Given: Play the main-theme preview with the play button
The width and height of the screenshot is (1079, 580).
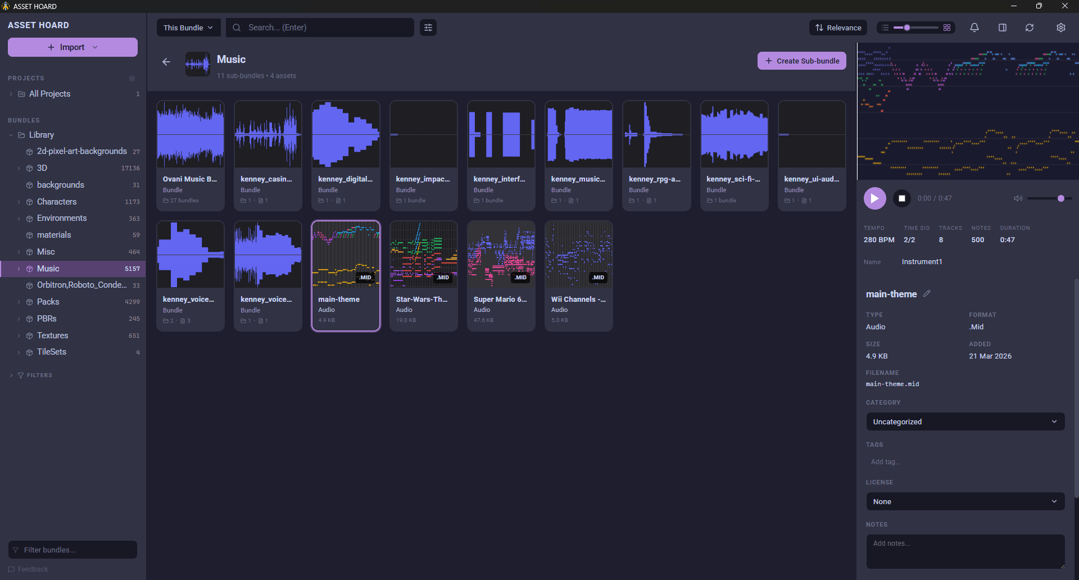Looking at the screenshot, I should (x=874, y=198).
